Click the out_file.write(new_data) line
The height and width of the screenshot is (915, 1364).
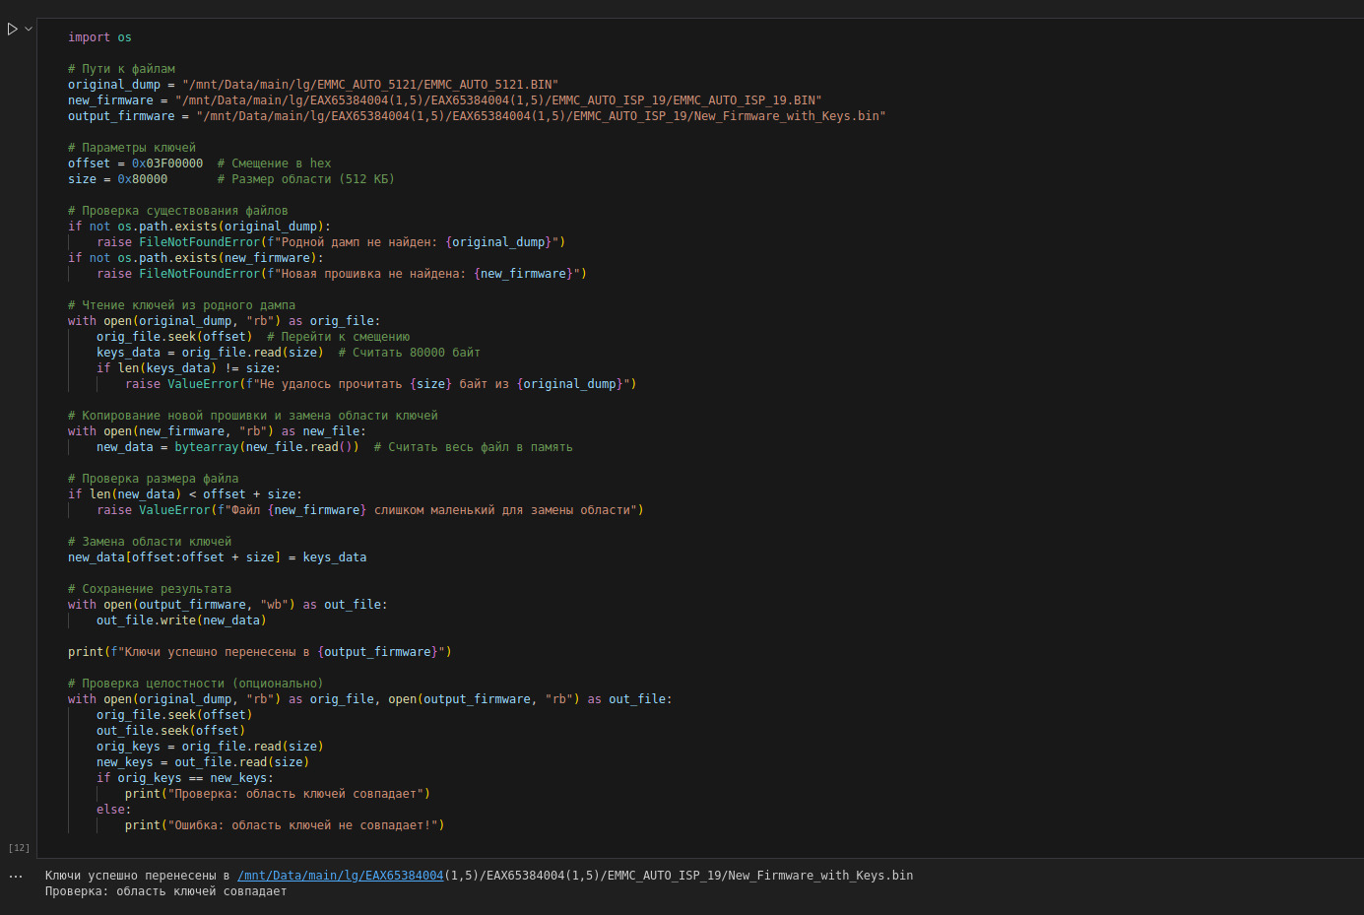pos(181,621)
